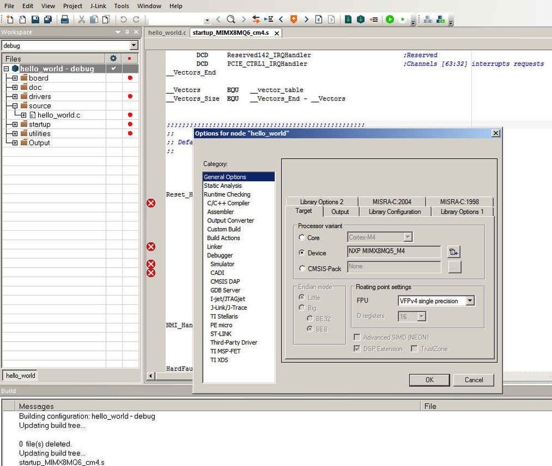Click the New Document toolbar icon
Image resolution: width=552 pixels, height=466 pixels.
pos(10,19)
